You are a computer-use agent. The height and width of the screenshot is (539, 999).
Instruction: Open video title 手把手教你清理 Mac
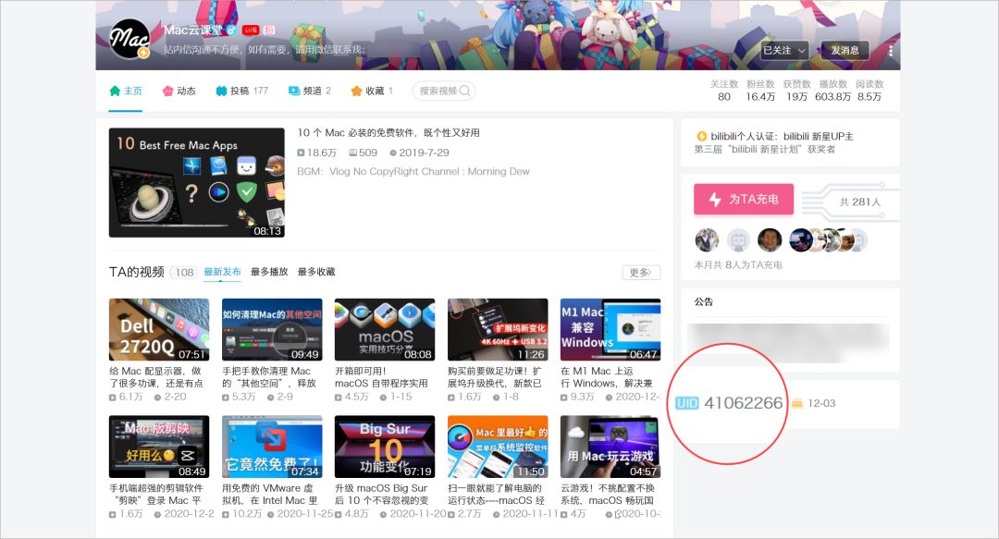(x=269, y=377)
